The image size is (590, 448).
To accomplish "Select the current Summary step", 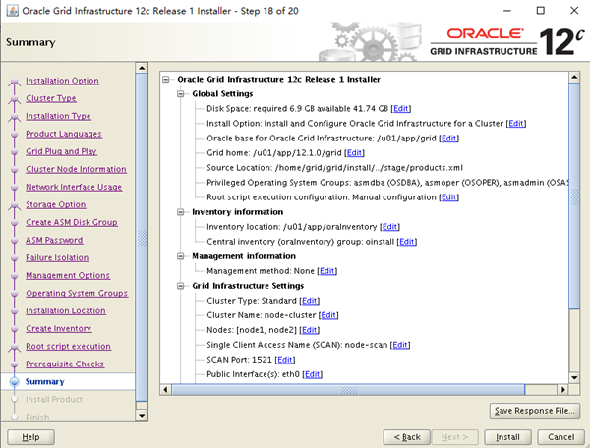I will 45,382.
